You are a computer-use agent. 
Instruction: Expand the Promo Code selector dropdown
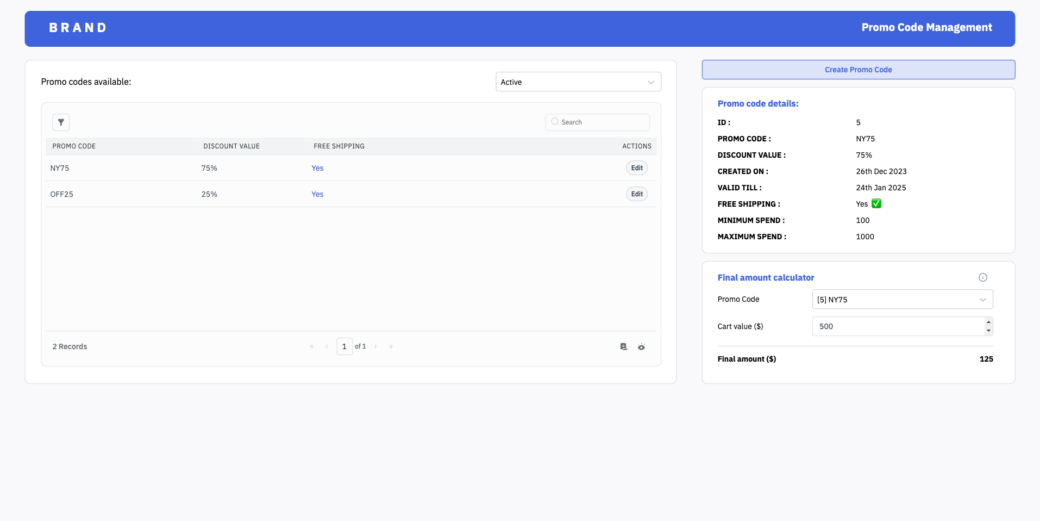[902, 300]
